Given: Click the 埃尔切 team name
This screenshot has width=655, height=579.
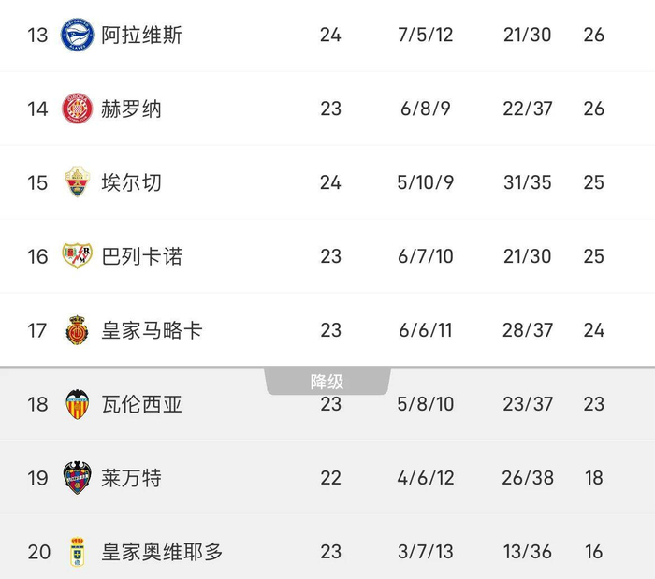Looking at the screenshot, I should 131,182.
